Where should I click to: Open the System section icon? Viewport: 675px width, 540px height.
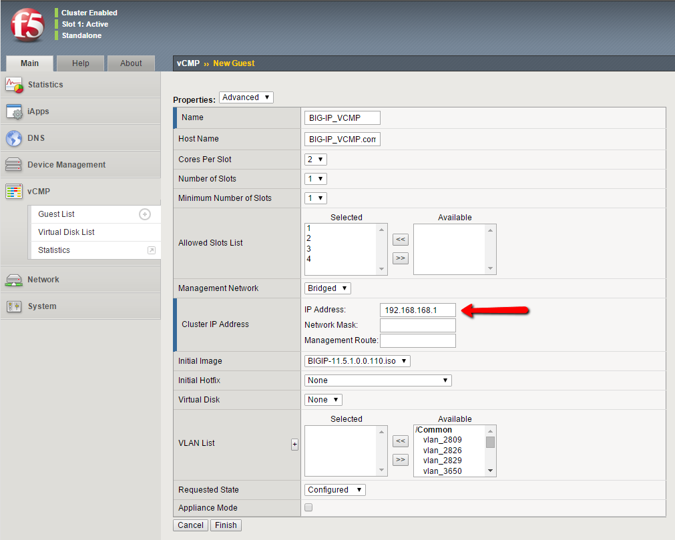coord(14,306)
